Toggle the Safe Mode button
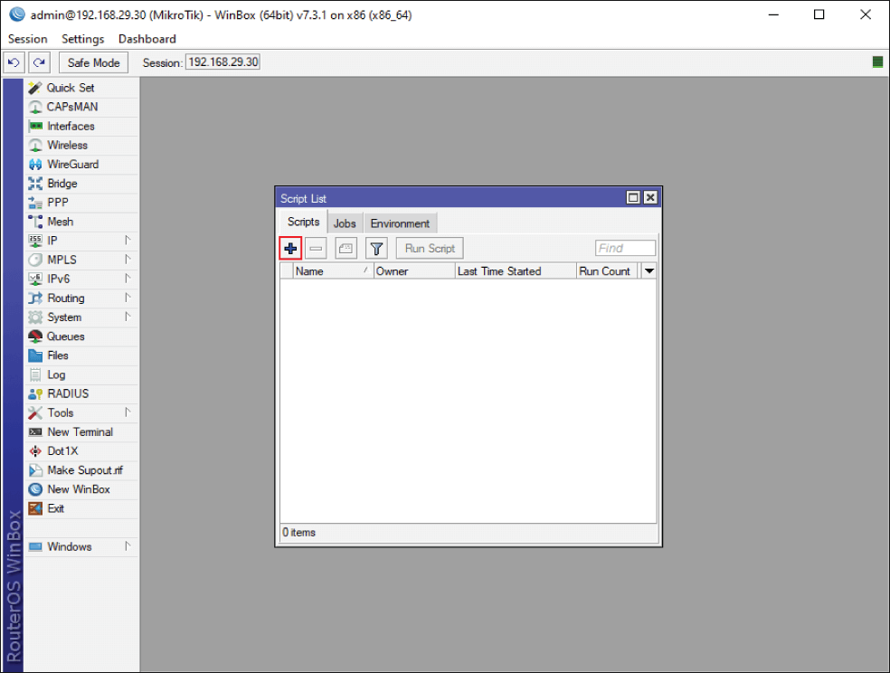 [x=93, y=62]
